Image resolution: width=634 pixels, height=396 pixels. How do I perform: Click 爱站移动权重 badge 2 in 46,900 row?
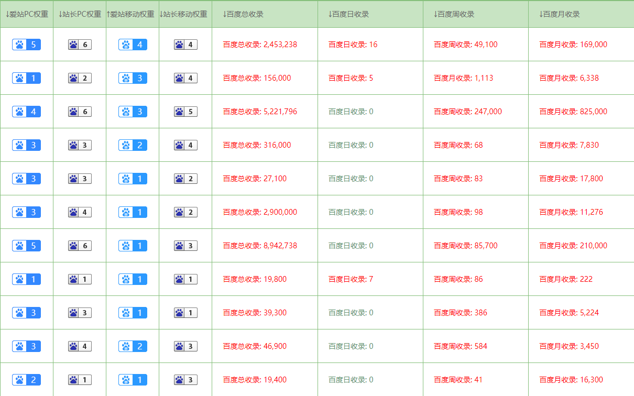click(x=133, y=346)
